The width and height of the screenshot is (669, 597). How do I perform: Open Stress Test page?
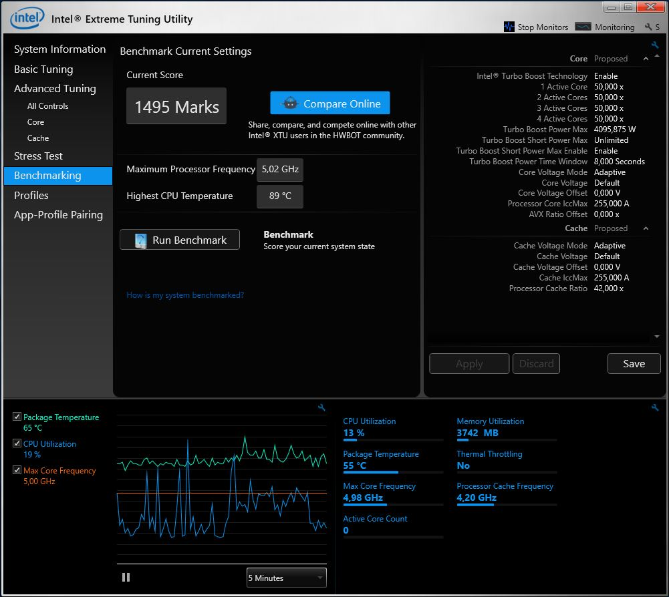(x=38, y=156)
